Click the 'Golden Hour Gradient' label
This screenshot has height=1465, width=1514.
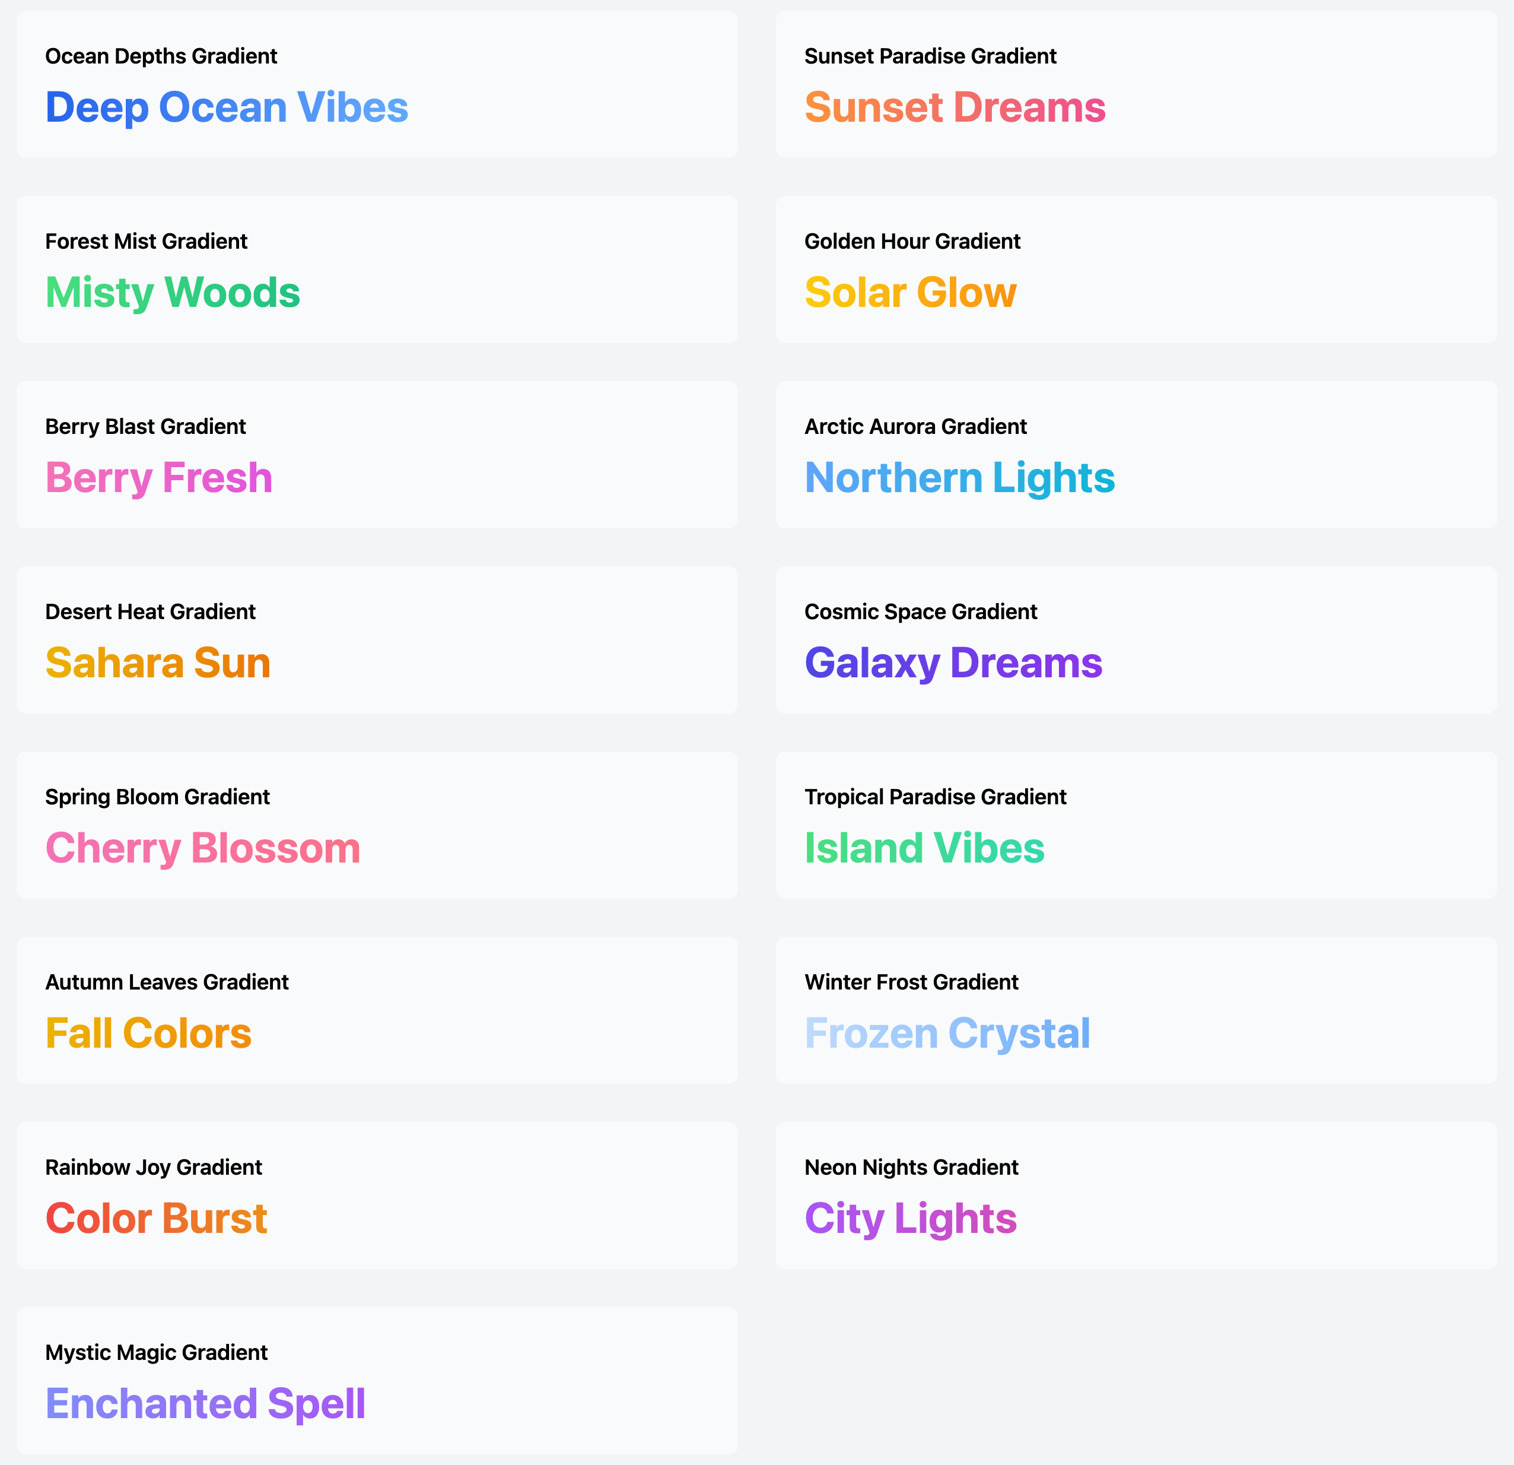[912, 241]
